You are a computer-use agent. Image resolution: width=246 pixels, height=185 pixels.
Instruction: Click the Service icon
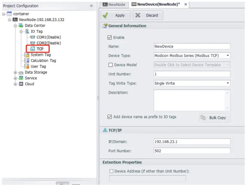click(x=21, y=78)
